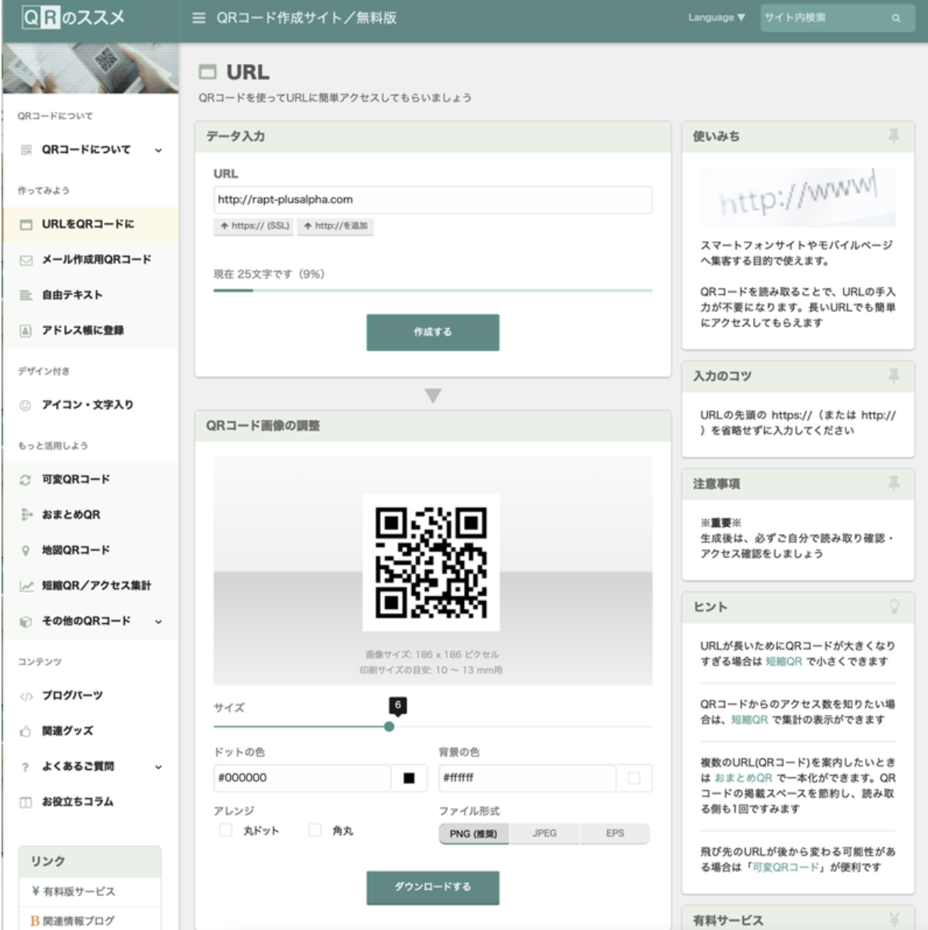The image size is (928, 930).
Task: Select EPS file format
Action: (614, 834)
